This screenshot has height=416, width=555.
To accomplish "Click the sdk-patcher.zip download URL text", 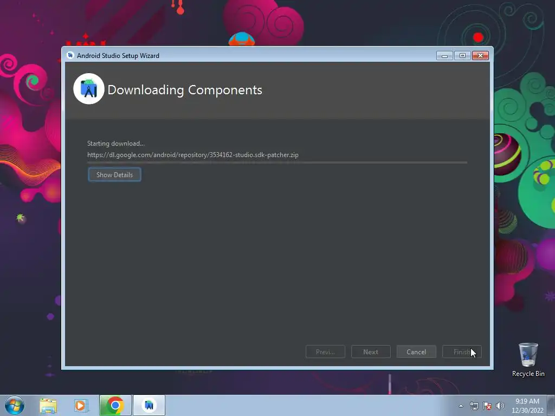I will pos(193,155).
